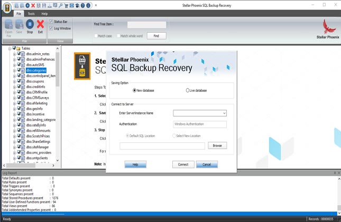Select the Live database radio button
The width and height of the screenshot is (341, 222).
(x=188, y=90)
